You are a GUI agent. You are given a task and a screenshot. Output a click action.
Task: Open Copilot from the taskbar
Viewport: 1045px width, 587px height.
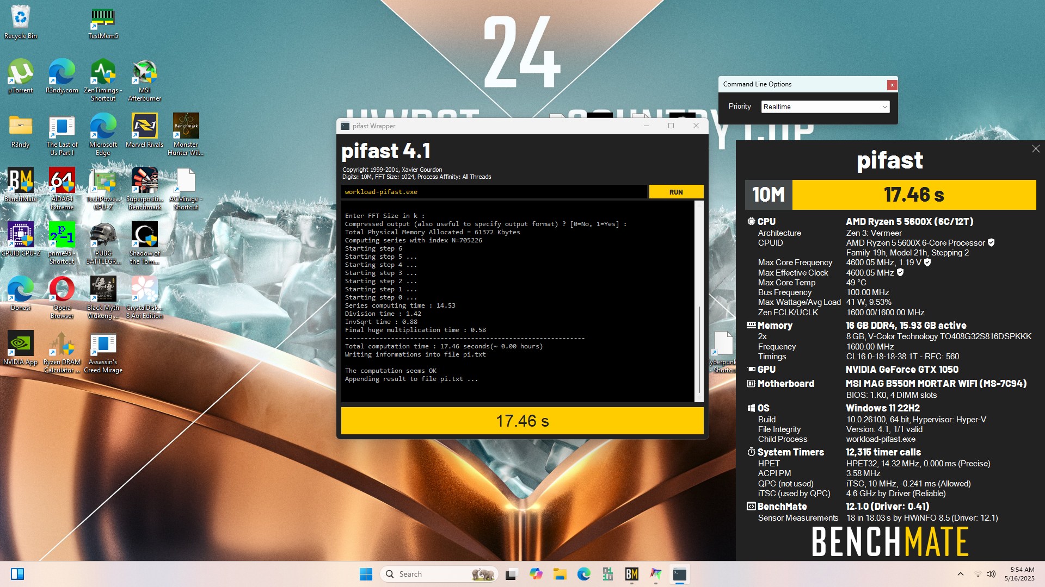point(536,574)
